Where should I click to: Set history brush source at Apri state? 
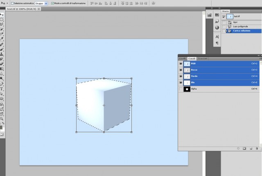(x=224, y=23)
